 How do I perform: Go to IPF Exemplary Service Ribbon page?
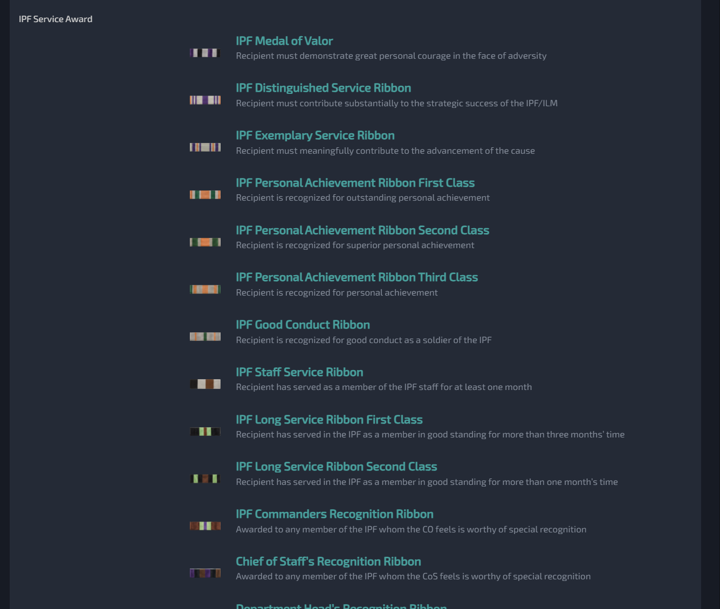315,135
